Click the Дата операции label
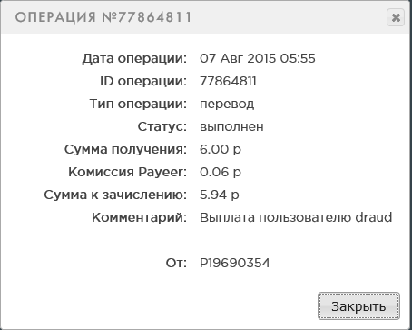This screenshot has height=330, width=412. 134,59
